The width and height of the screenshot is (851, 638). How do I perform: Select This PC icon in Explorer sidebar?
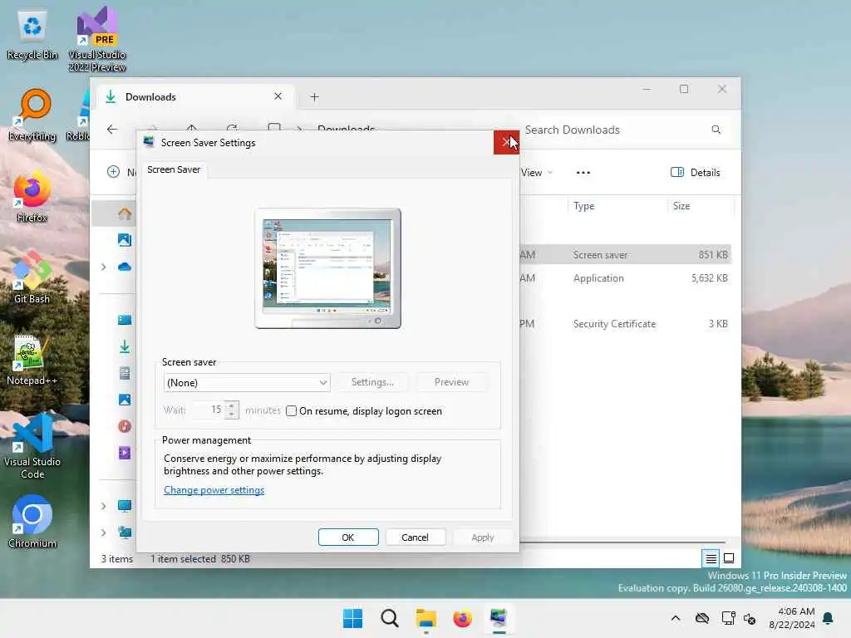125,506
